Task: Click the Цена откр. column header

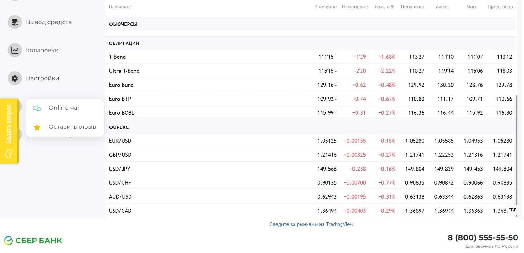Action: click(x=413, y=7)
